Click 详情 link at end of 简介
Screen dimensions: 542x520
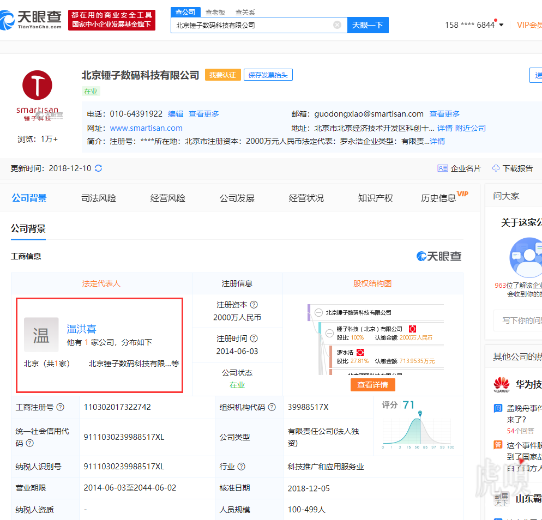click(437, 141)
